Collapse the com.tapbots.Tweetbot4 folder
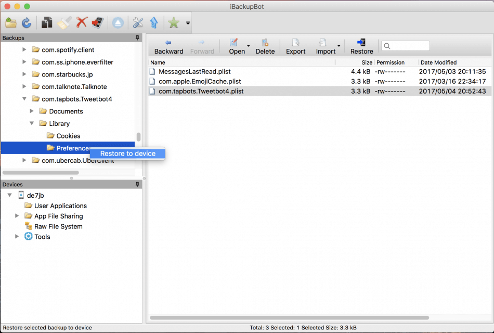 (24, 99)
